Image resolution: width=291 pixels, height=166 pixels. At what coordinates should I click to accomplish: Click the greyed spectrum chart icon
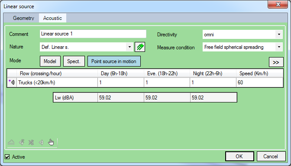[x=11, y=142]
